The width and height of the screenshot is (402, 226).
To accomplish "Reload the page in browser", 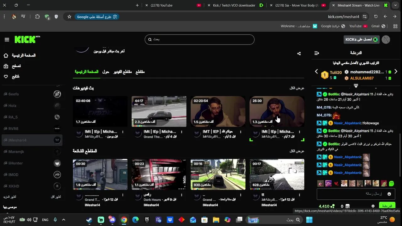I will [376, 17].
